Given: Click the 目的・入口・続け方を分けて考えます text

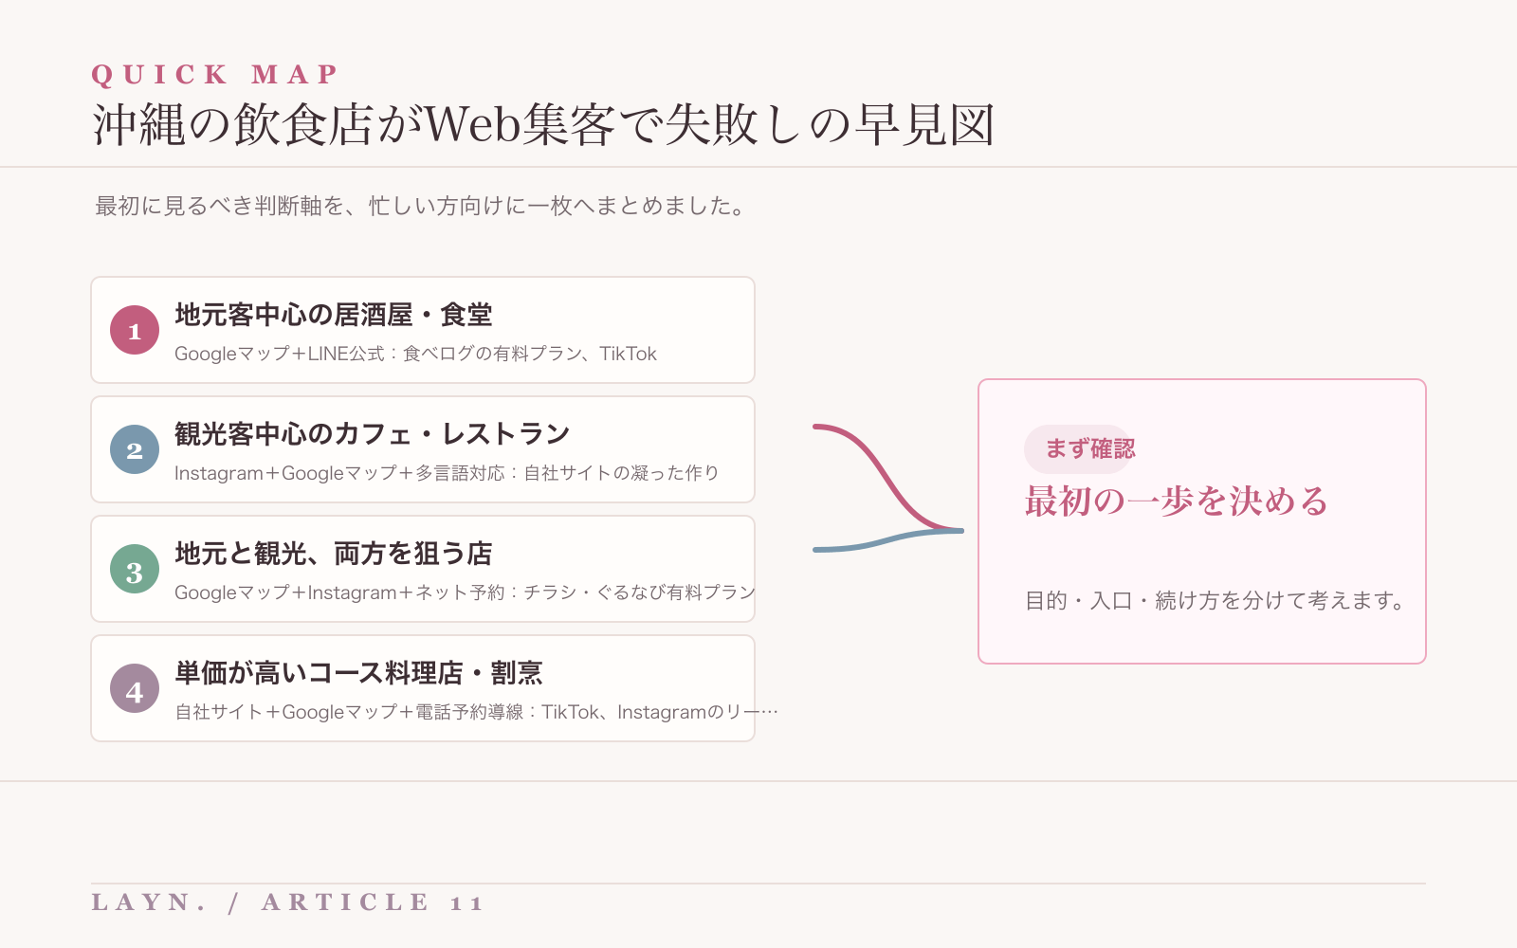Looking at the screenshot, I should click(1215, 601).
